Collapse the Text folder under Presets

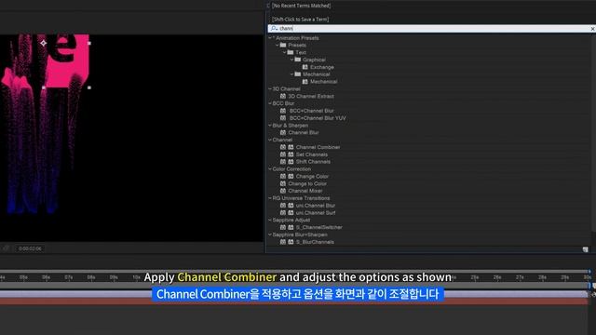(x=284, y=52)
